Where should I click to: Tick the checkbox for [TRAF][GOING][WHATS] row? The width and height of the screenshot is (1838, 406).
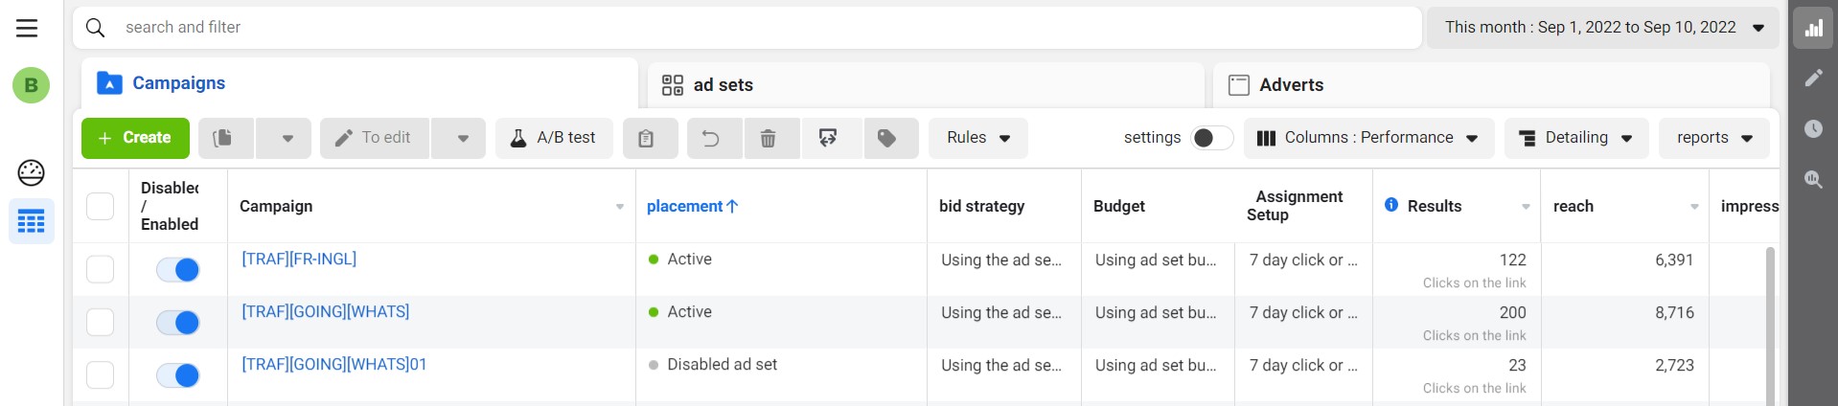[x=101, y=323]
